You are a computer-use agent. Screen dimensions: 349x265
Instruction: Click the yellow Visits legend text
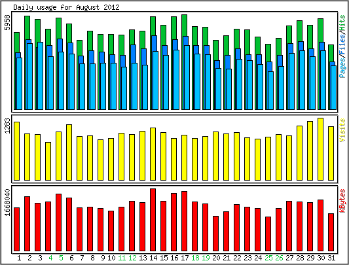(x=342, y=130)
